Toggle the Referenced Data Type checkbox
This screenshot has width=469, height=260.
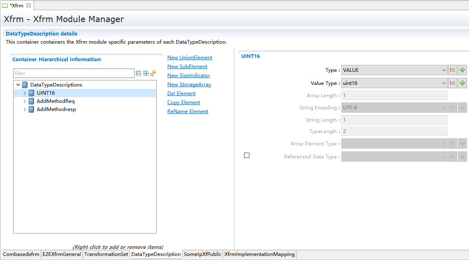(x=247, y=156)
